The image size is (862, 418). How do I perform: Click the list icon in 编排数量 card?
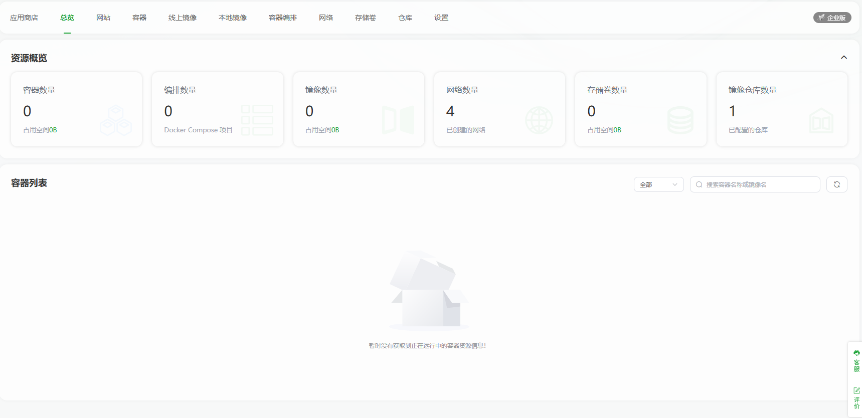[257, 120]
